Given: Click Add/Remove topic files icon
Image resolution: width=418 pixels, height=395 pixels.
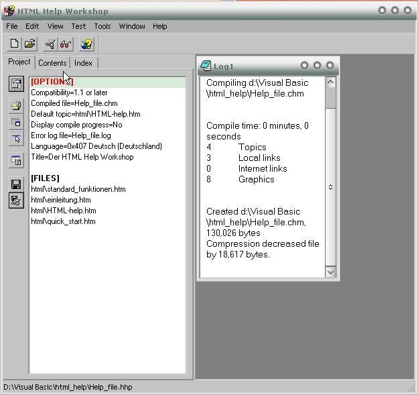Looking at the screenshot, I should [16, 106].
